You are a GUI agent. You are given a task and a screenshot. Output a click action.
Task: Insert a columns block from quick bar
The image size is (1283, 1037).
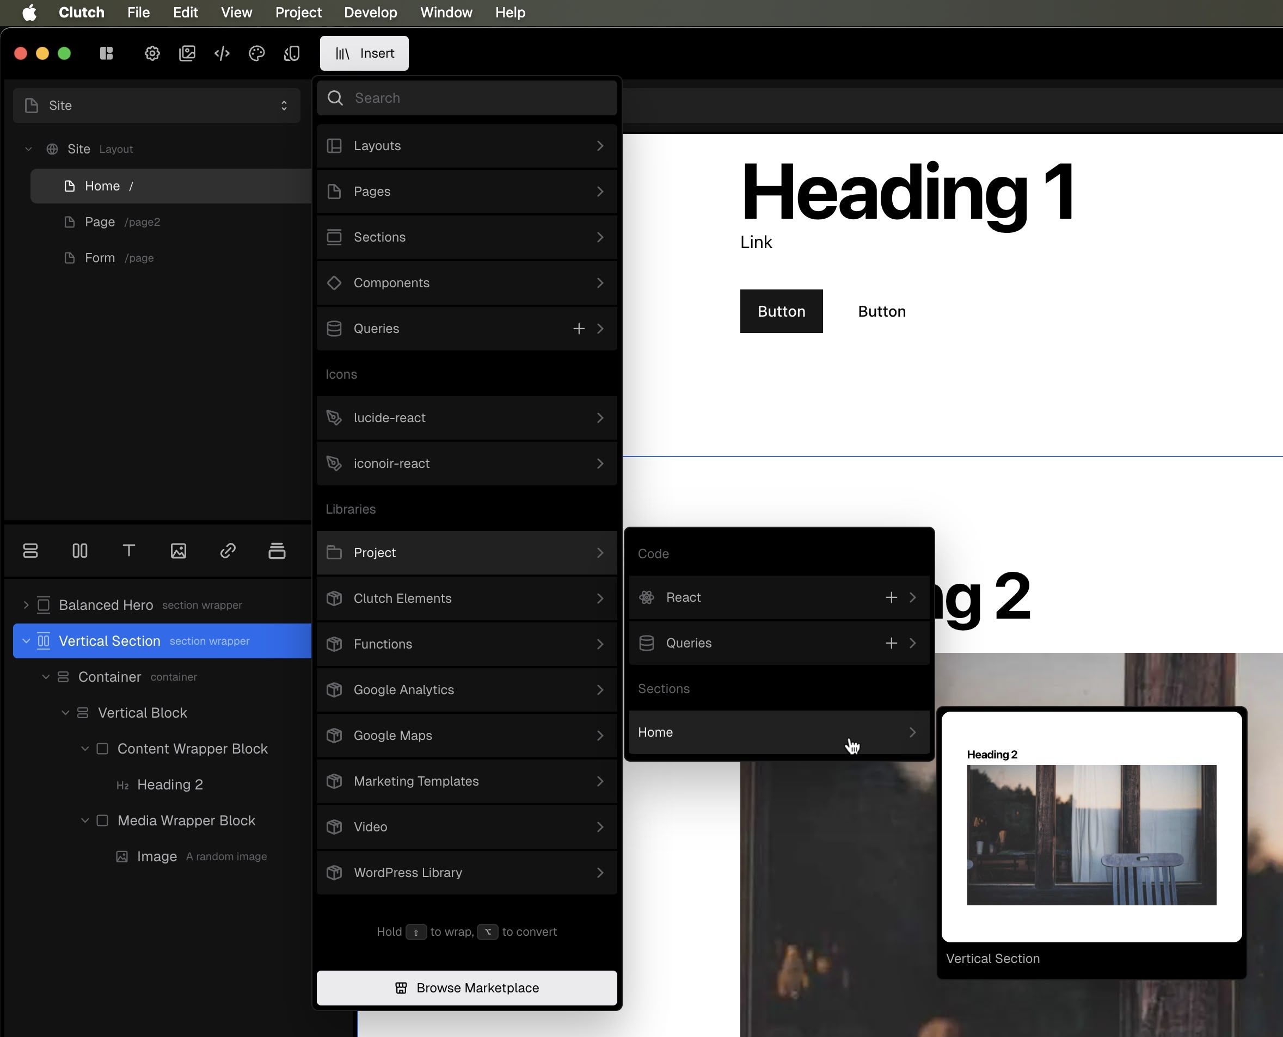[x=80, y=551]
